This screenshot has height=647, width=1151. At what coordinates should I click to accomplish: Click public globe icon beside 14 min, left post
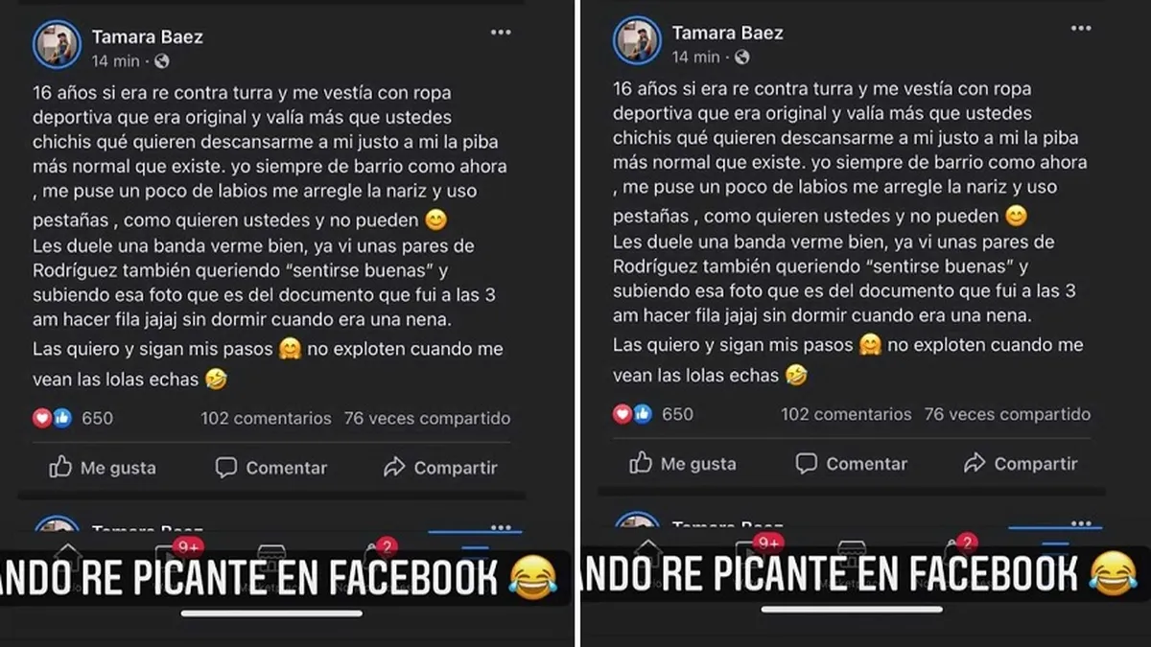[162, 61]
